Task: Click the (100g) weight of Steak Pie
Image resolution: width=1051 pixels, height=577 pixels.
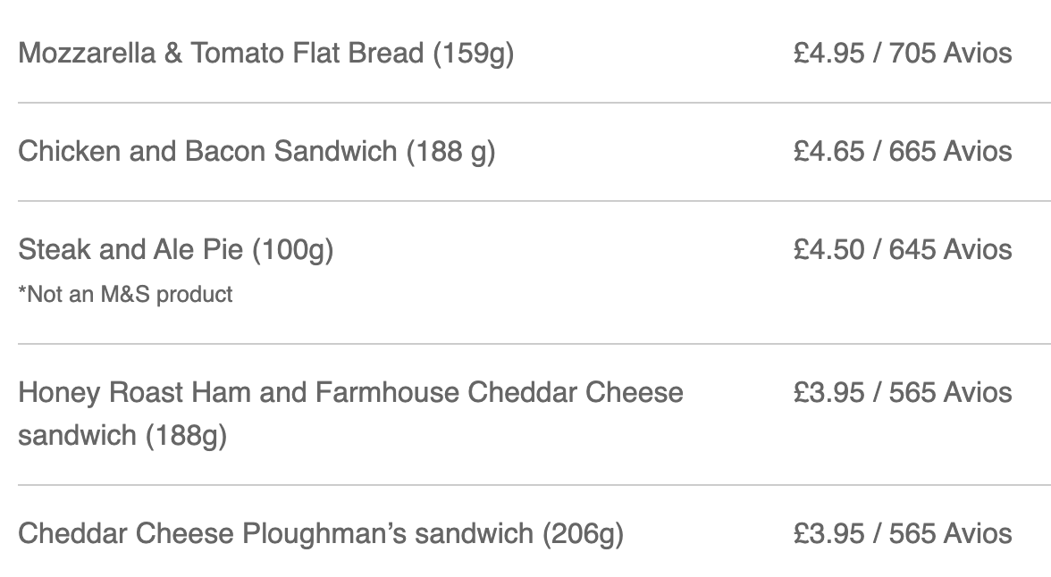Action: pos(293,251)
